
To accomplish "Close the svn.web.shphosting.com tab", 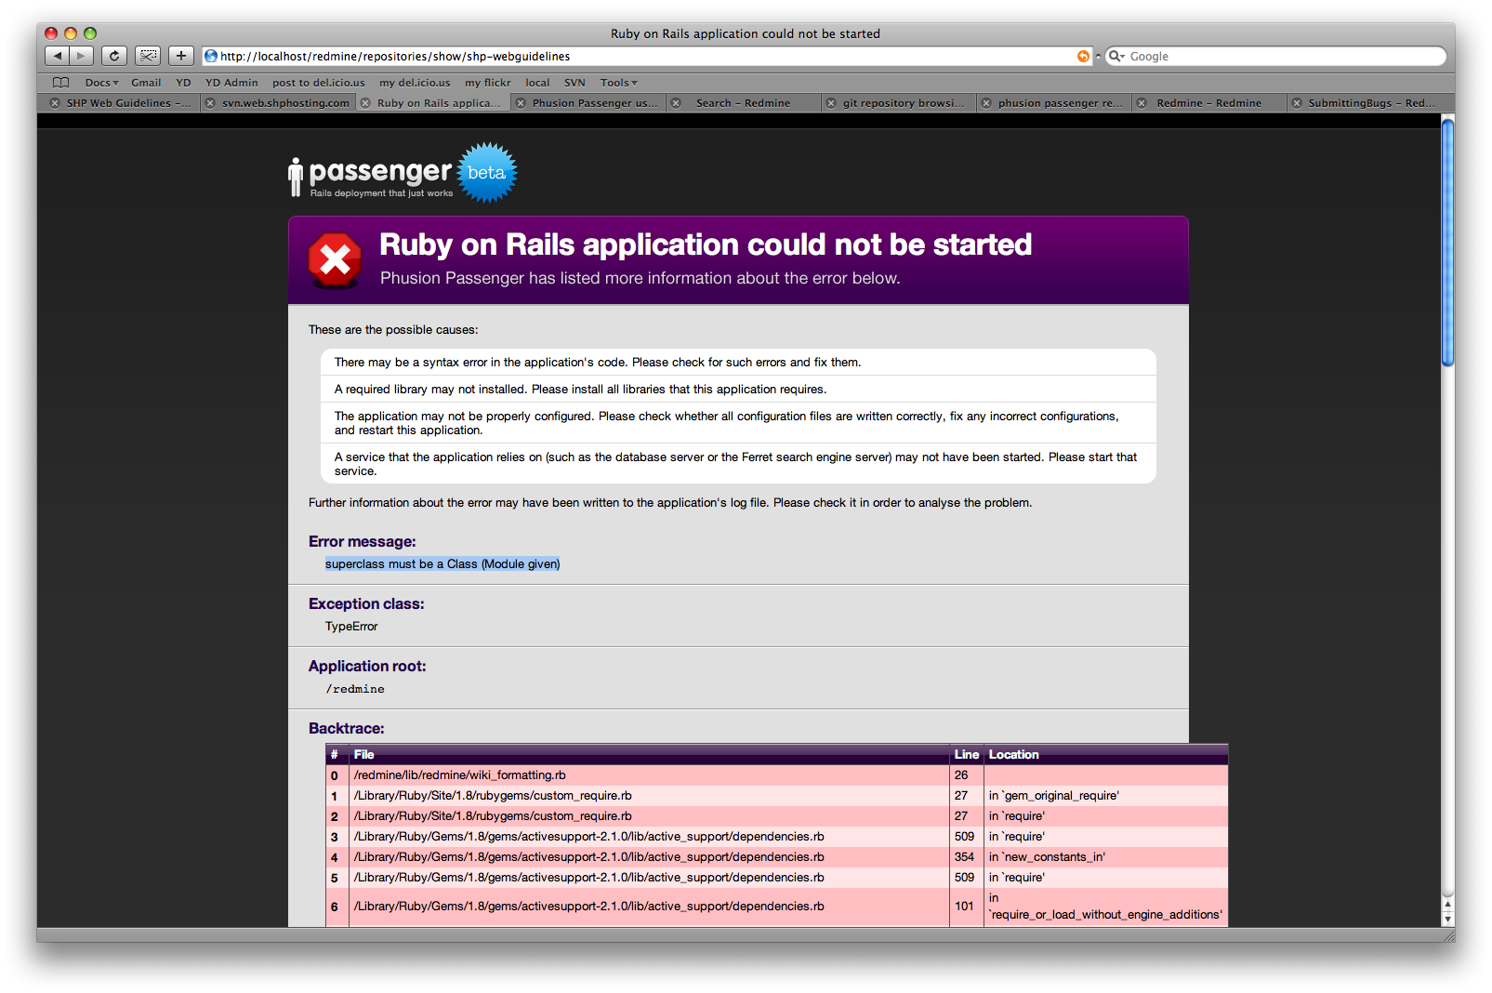I will point(210,103).
